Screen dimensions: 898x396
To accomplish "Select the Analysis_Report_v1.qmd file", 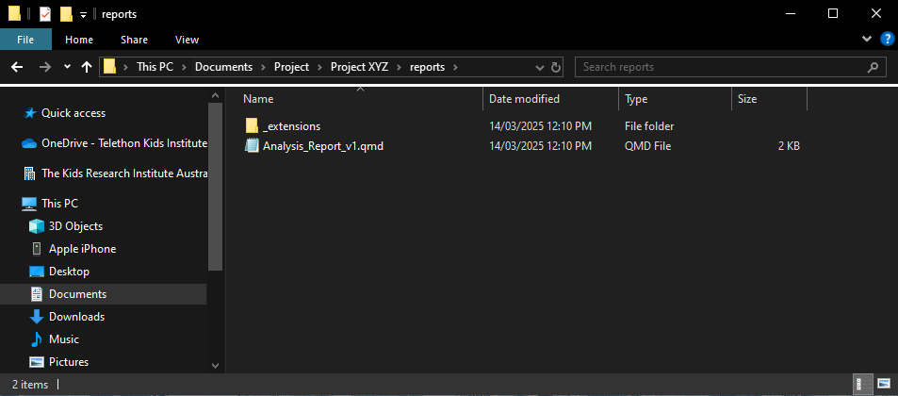I will [322, 146].
